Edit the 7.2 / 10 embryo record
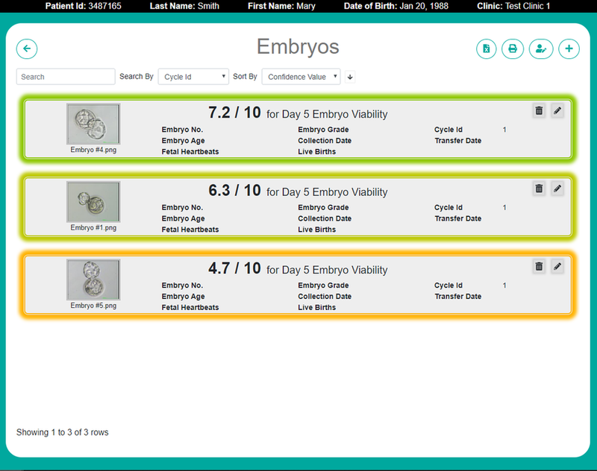The image size is (597, 471). pos(557,111)
